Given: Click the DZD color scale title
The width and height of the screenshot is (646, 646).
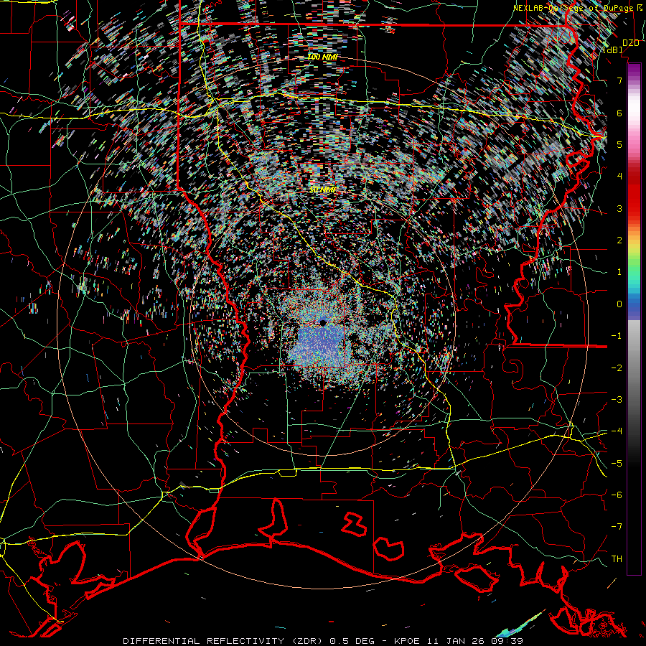Looking at the screenshot, I should pos(631,43).
